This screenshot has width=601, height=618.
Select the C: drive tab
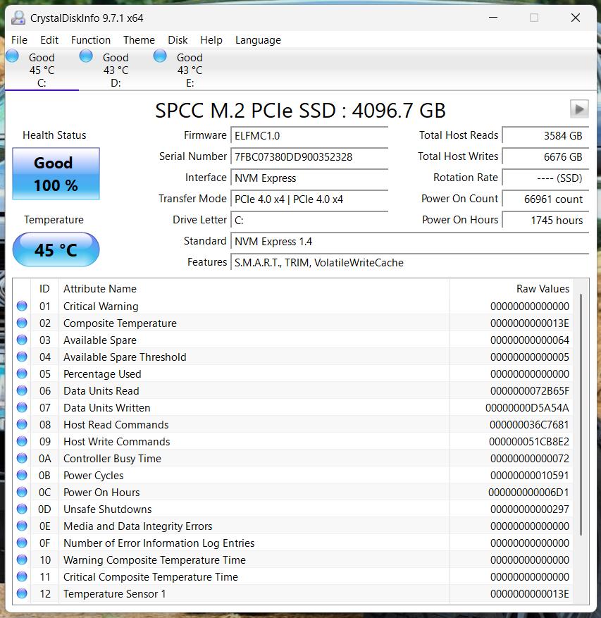pos(42,70)
